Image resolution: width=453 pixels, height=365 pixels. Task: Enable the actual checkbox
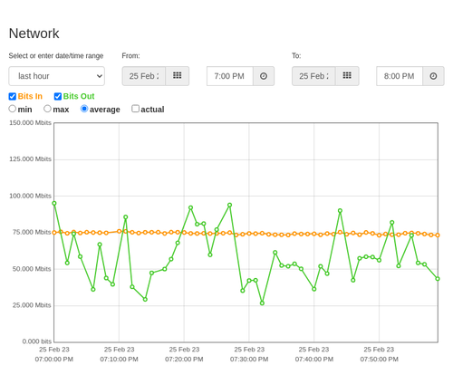pos(136,109)
